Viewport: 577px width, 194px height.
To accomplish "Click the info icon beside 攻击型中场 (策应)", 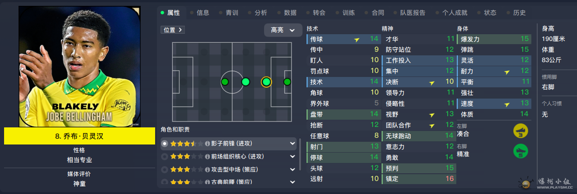I will pos(208,170).
